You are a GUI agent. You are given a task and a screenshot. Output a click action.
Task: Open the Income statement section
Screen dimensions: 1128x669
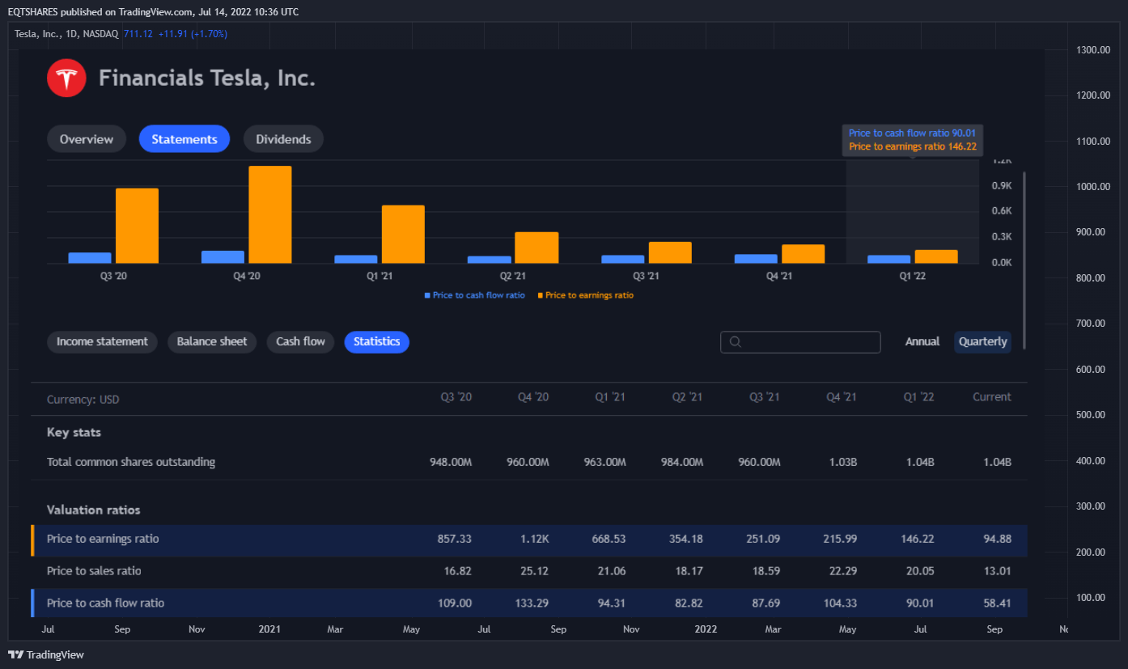tap(102, 341)
